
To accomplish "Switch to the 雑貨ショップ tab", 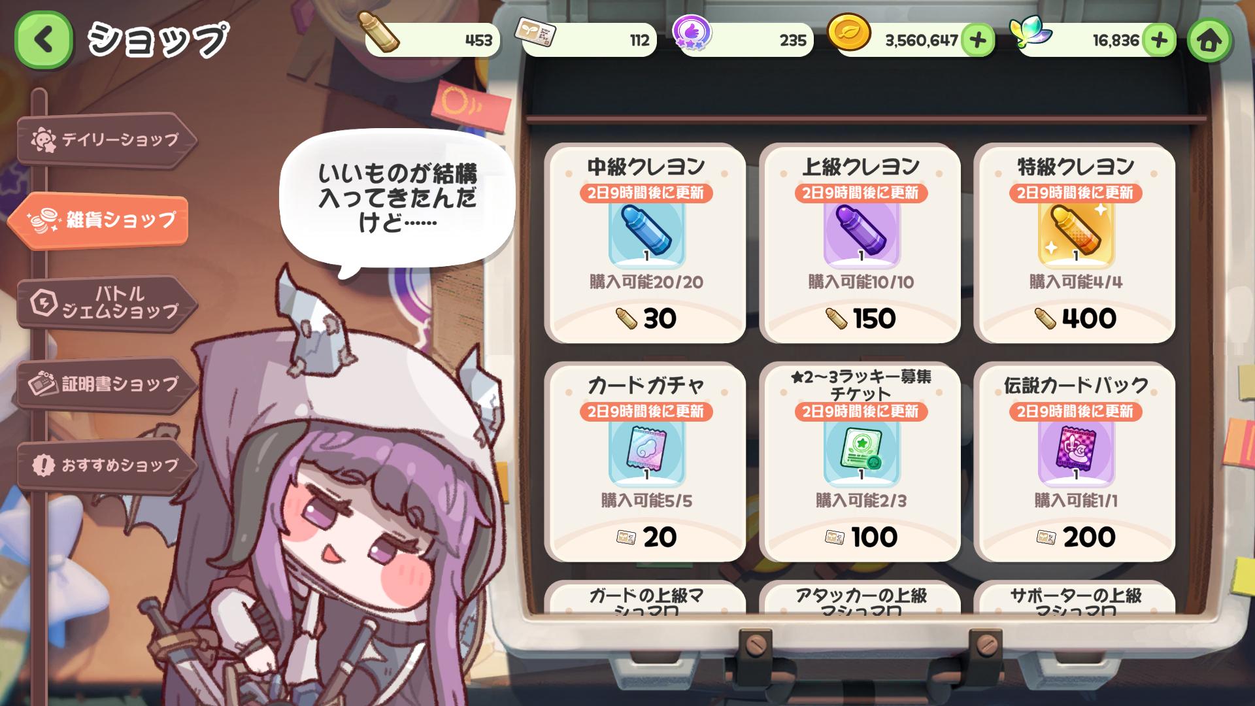I will click(99, 220).
